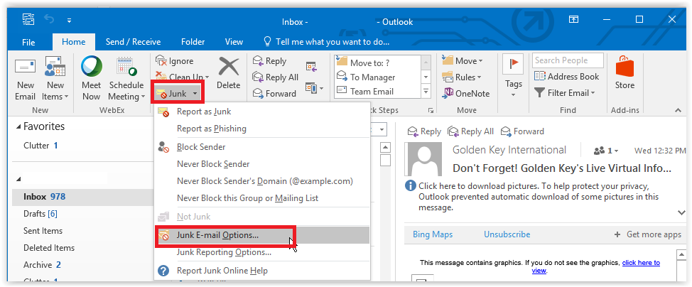Click the Tell me what you want to do box

point(327,42)
